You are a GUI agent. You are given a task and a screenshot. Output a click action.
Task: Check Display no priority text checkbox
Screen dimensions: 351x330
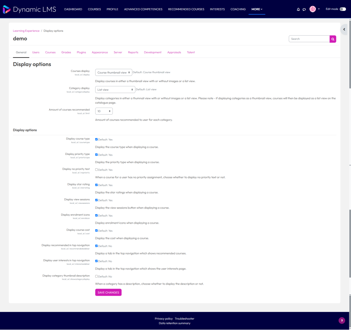(x=96, y=170)
